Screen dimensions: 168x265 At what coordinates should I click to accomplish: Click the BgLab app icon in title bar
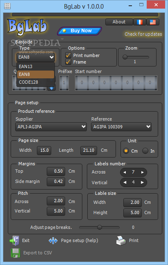point(7,6)
